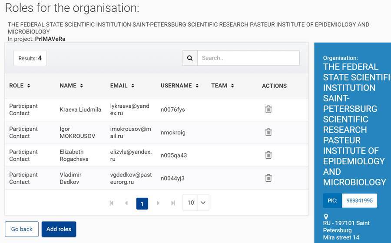391x243 pixels.
Task: Delete Elizabeth Rogacheva's role with trash icon
Action: click(x=268, y=155)
